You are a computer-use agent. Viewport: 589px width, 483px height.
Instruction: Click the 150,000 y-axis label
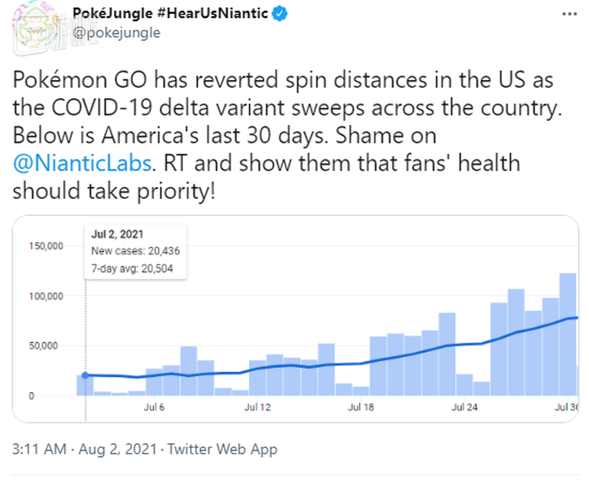(45, 247)
